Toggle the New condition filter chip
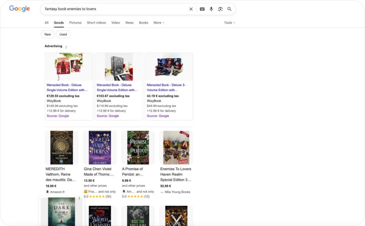 tap(48, 35)
